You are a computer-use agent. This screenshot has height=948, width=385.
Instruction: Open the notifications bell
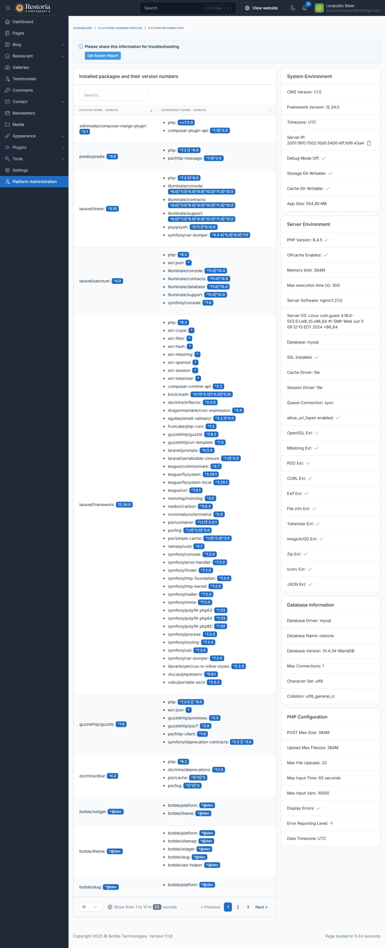click(x=305, y=8)
